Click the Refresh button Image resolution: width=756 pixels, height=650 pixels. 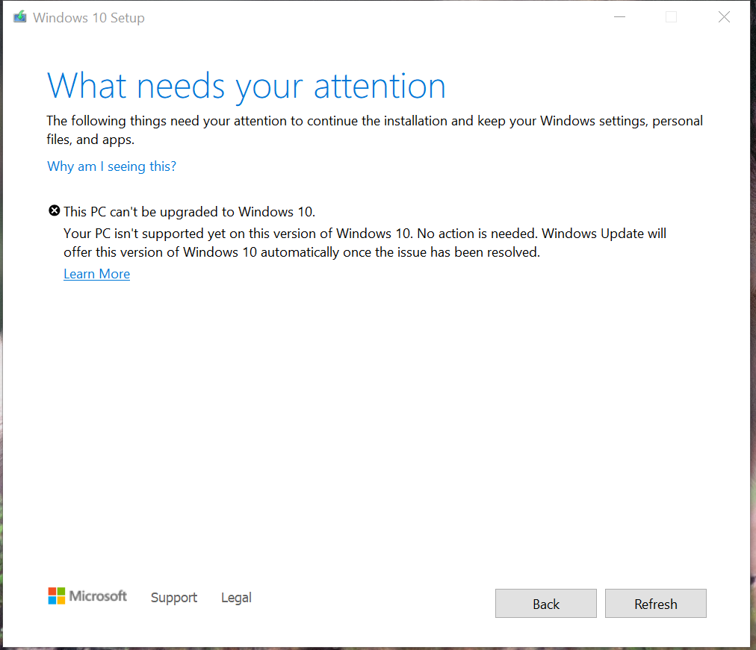coord(656,603)
